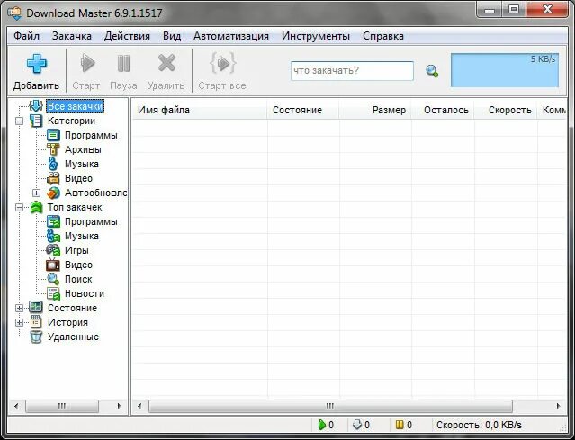Click the blue speed graph panel

click(x=505, y=70)
